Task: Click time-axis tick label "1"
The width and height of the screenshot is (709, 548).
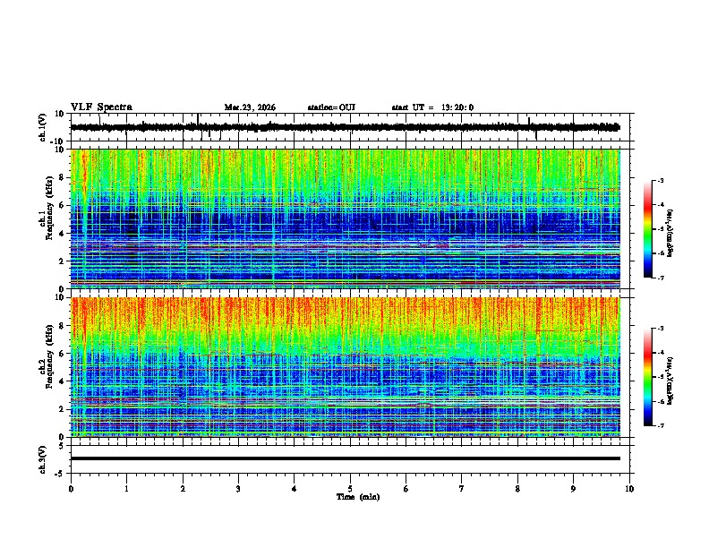Action: (x=126, y=489)
